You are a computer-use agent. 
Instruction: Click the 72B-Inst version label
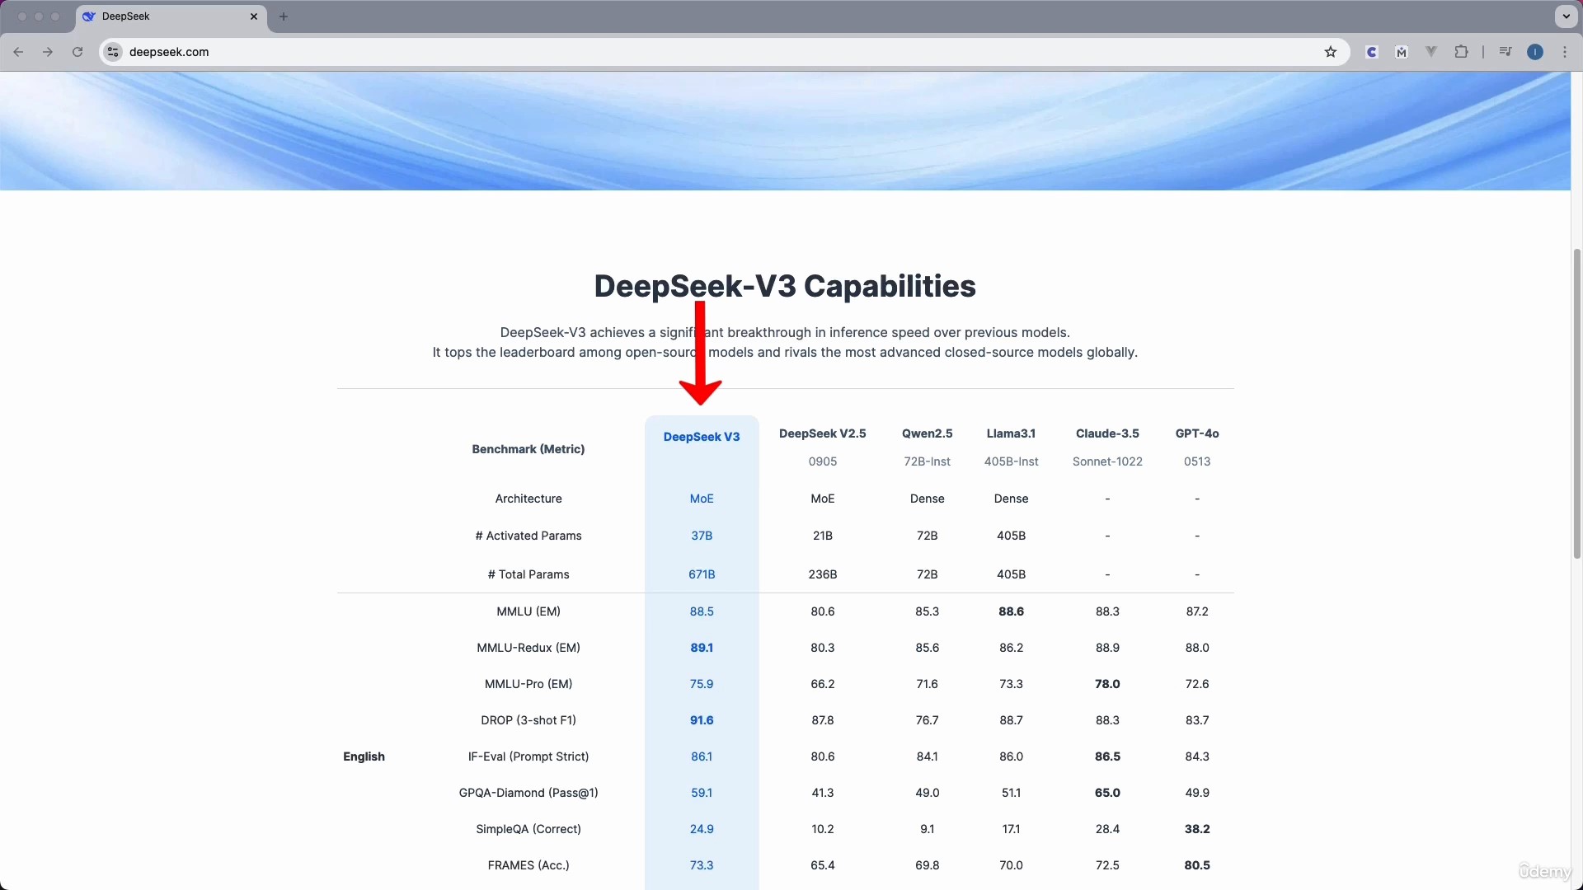pyautogui.click(x=928, y=461)
